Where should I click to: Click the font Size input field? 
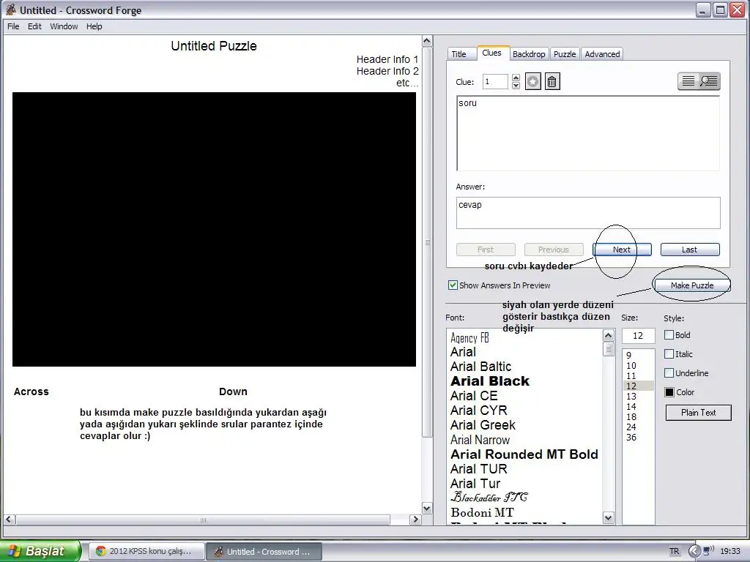[638, 335]
